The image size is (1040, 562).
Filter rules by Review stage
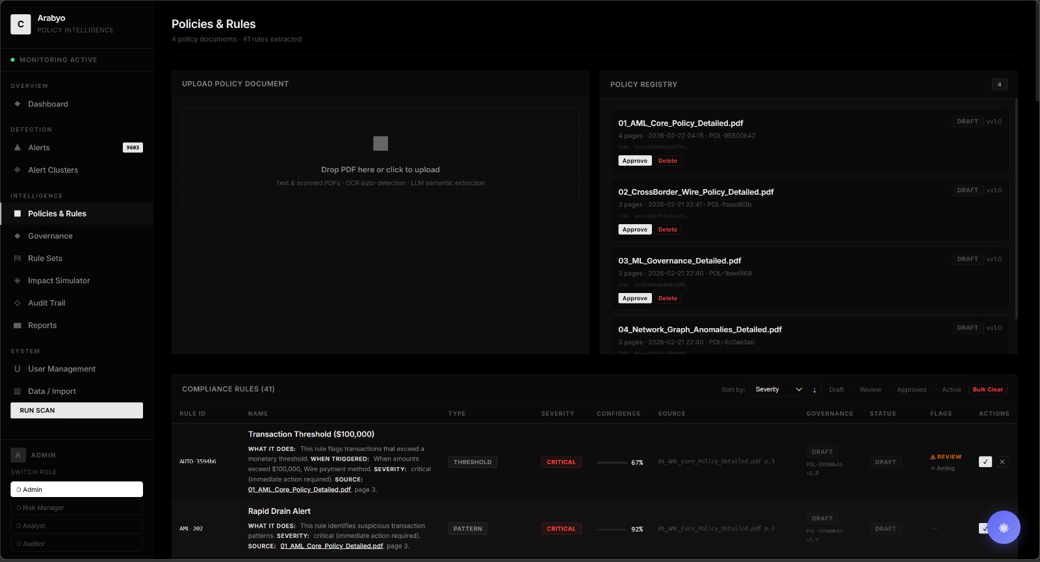(870, 390)
